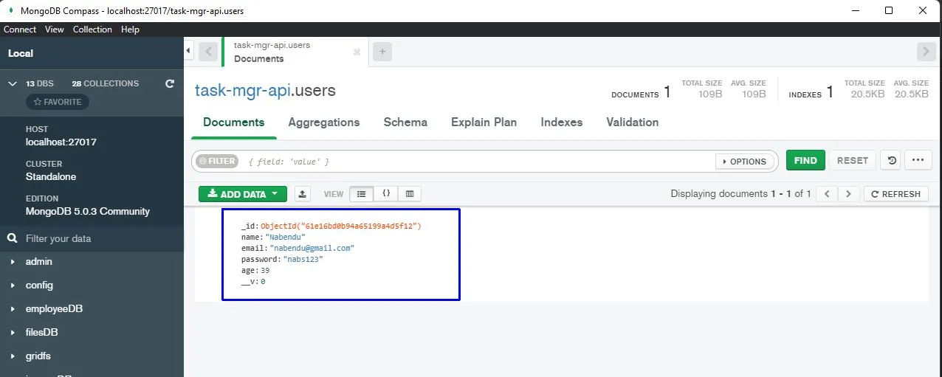Click the localhost:27017 host text
The image size is (942, 377).
[61, 142]
